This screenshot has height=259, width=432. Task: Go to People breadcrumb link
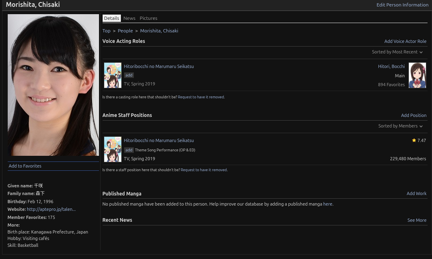point(125,31)
